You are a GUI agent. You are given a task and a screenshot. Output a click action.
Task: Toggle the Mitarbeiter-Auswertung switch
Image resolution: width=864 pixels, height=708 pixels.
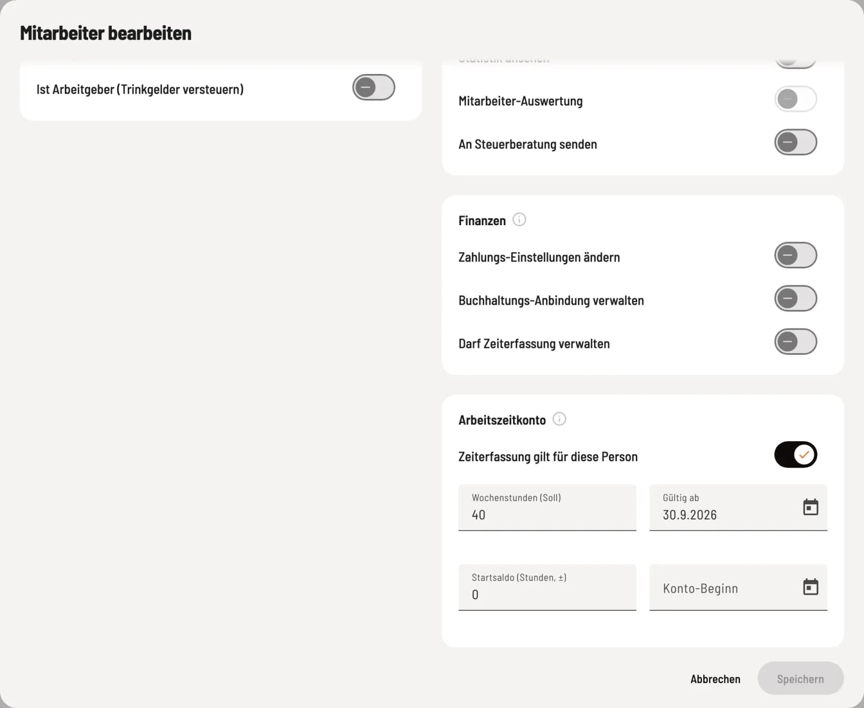(x=795, y=99)
